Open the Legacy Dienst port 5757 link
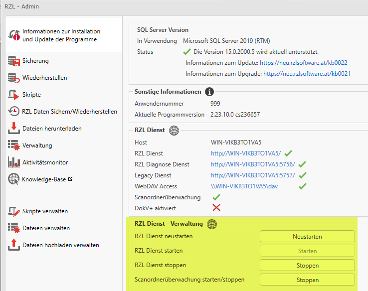 click(x=253, y=175)
